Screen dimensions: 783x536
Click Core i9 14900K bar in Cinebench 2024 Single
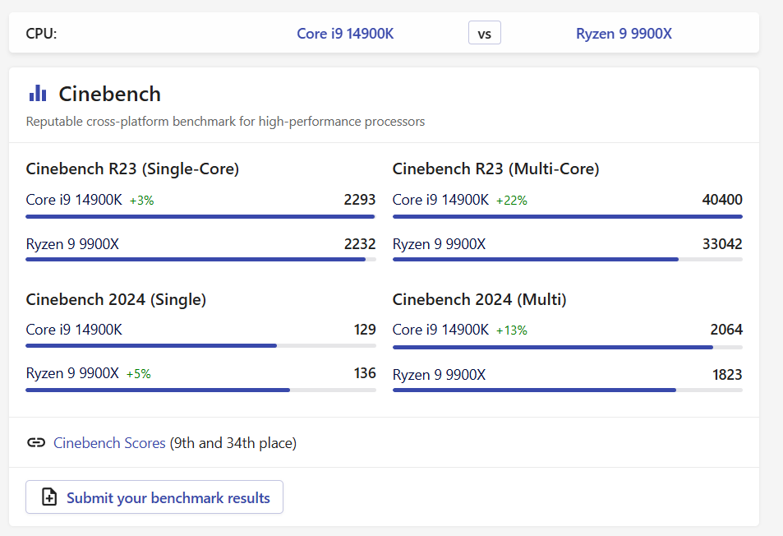pos(151,345)
